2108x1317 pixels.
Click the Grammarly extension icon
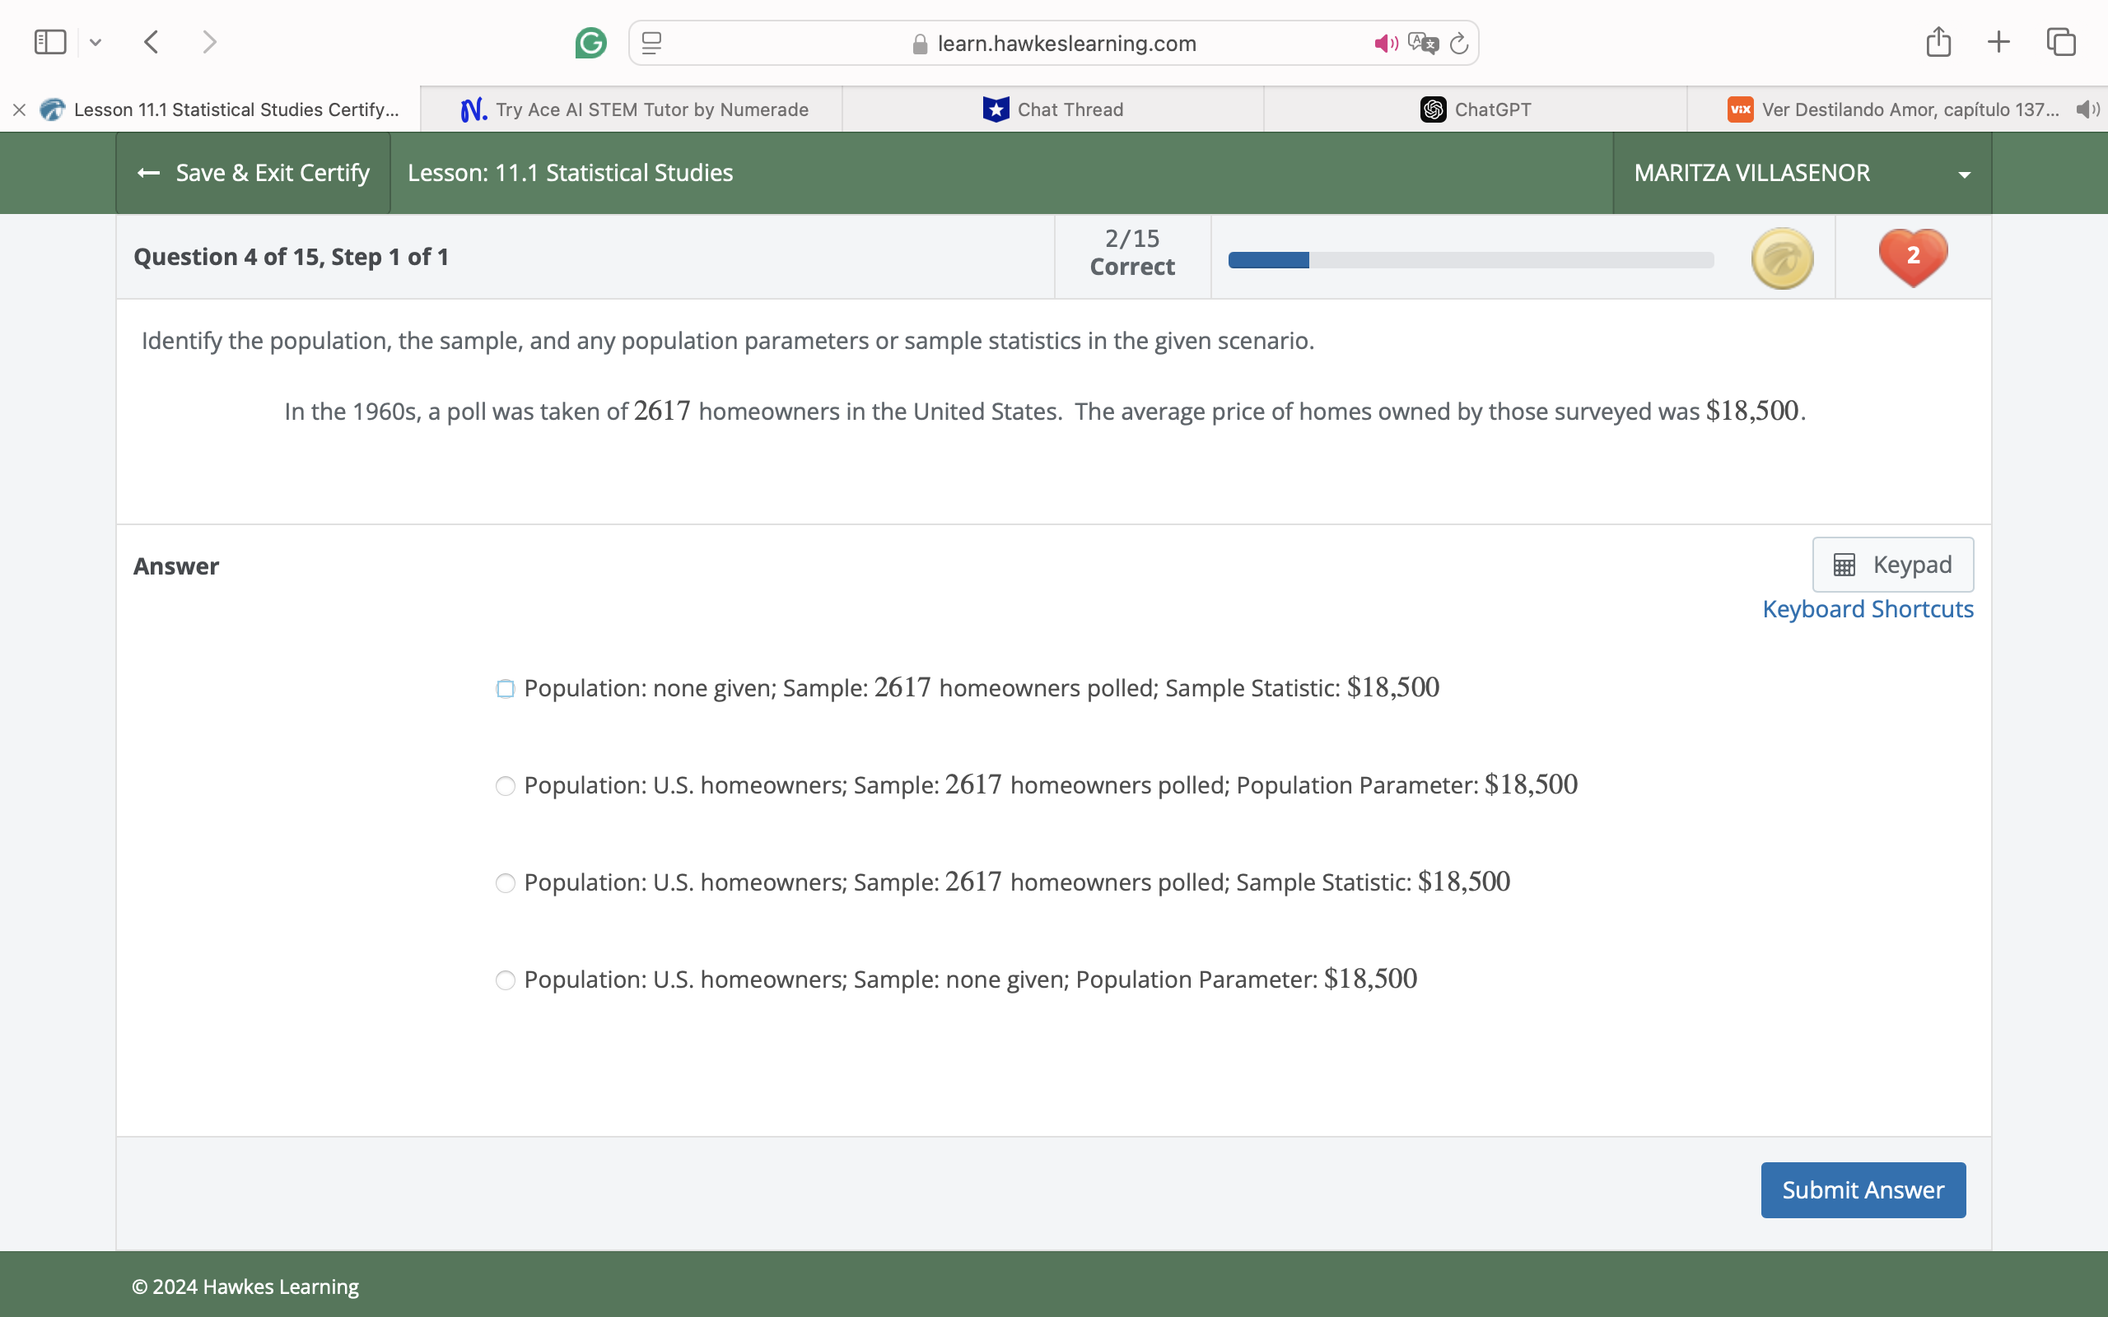(x=590, y=43)
